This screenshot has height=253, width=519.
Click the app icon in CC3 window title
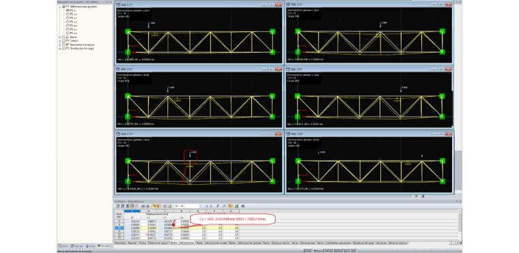tap(117, 134)
